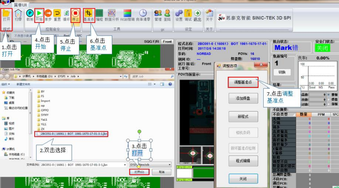Viewport: 339px width, 188px height.
Task: Click the 单步 (Single step) orange icon
Action: point(48,16)
